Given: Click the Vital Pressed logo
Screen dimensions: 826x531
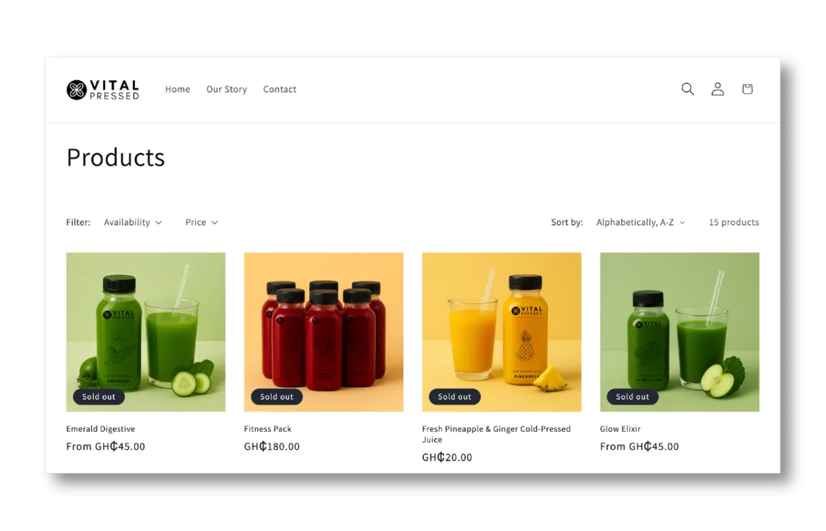Looking at the screenshot, I should (x=103, y=89).
